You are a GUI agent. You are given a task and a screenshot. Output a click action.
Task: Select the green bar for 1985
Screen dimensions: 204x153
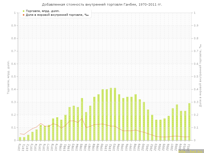click(x=82, y=119)
